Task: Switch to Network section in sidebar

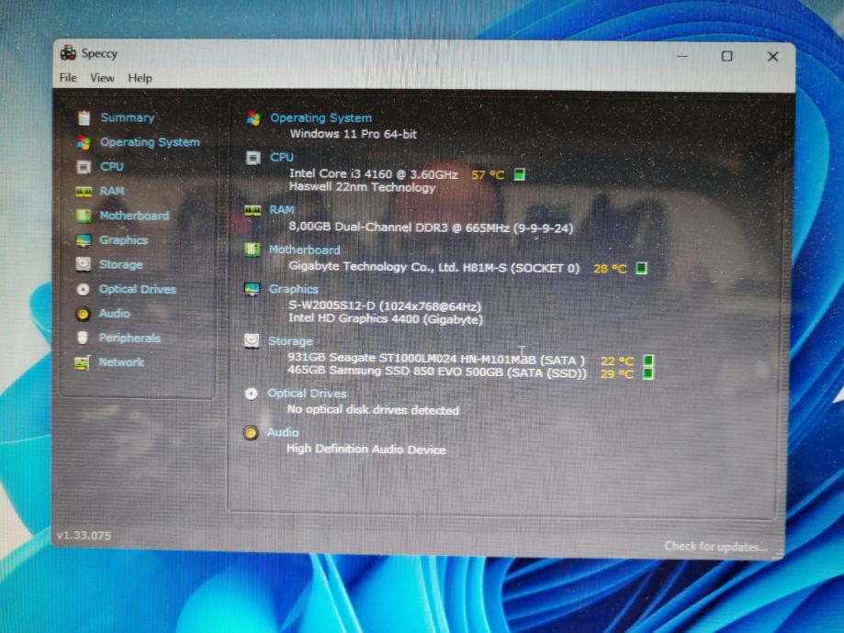Action: point(121,362)
